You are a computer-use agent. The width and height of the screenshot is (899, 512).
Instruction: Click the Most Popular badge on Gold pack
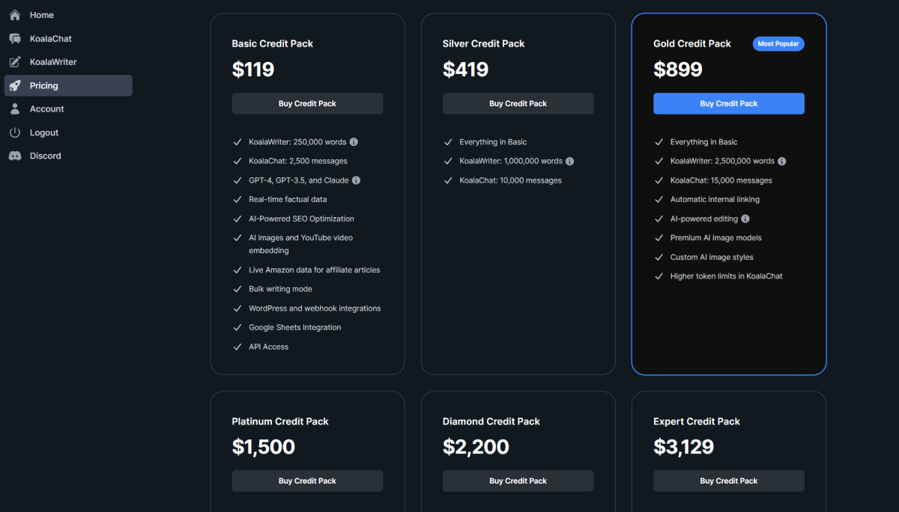point(778,43)
